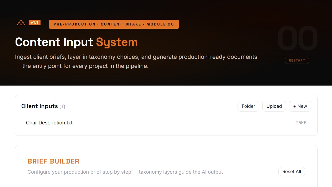Click the mountain logo icon

point(21,23)
